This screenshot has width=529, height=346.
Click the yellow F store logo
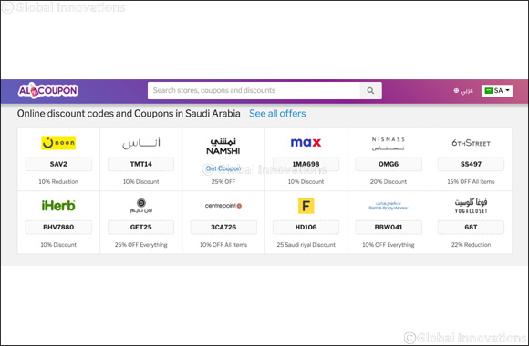(306, 206)
